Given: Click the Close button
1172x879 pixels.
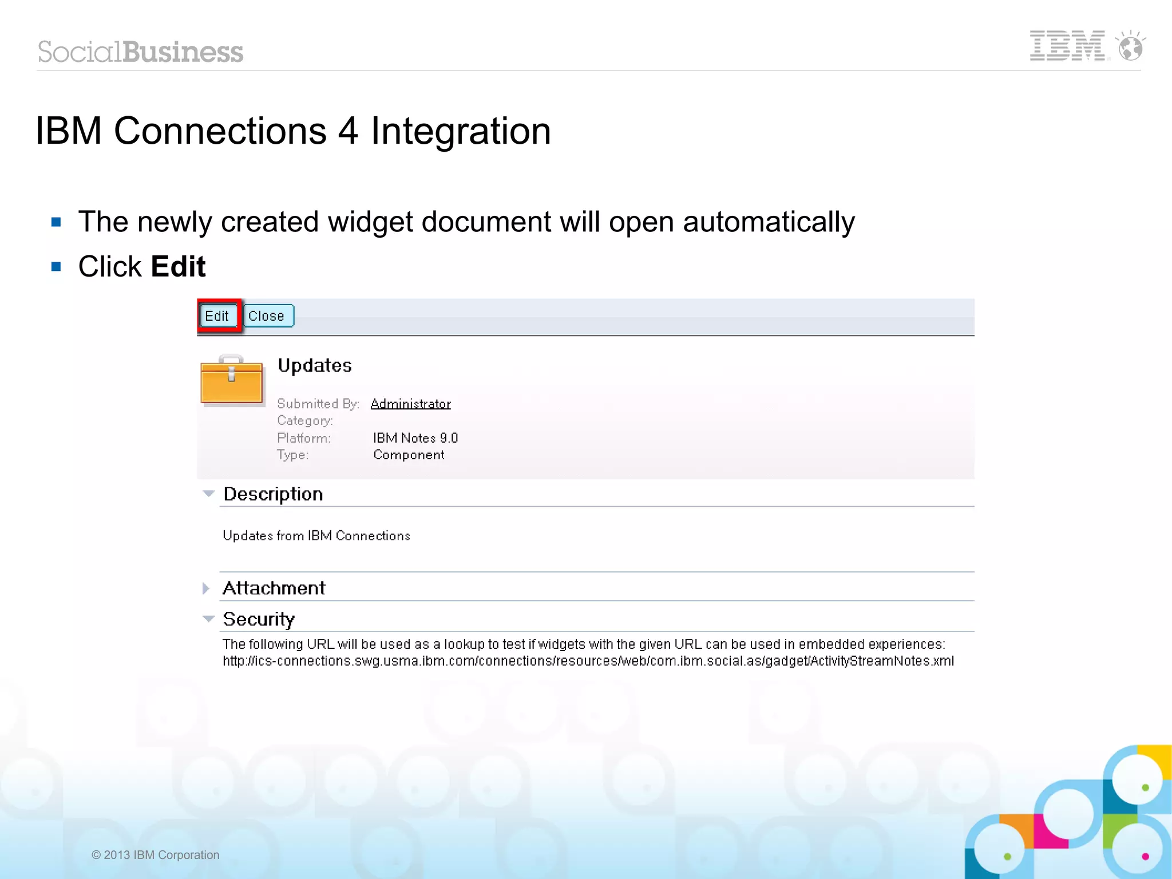Looking at the screenshot, I should [268, 316].
